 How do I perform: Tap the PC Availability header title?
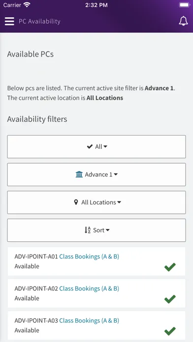(39, 22)
